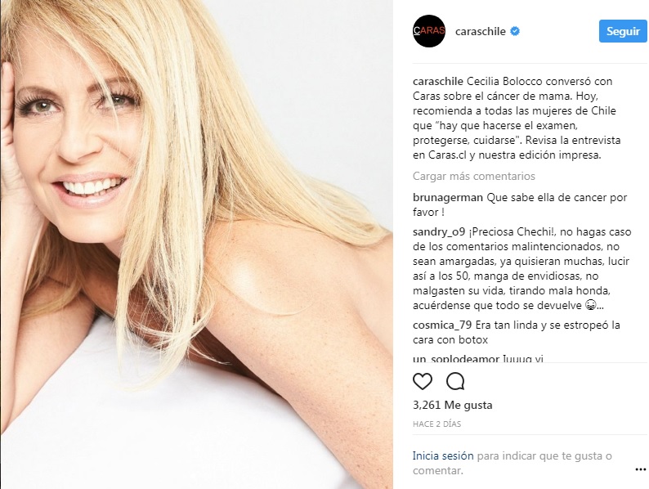Open cosmica_79's profile link
Image resolution: width=649 pixels, height=489 pixels.
[442, 325]
